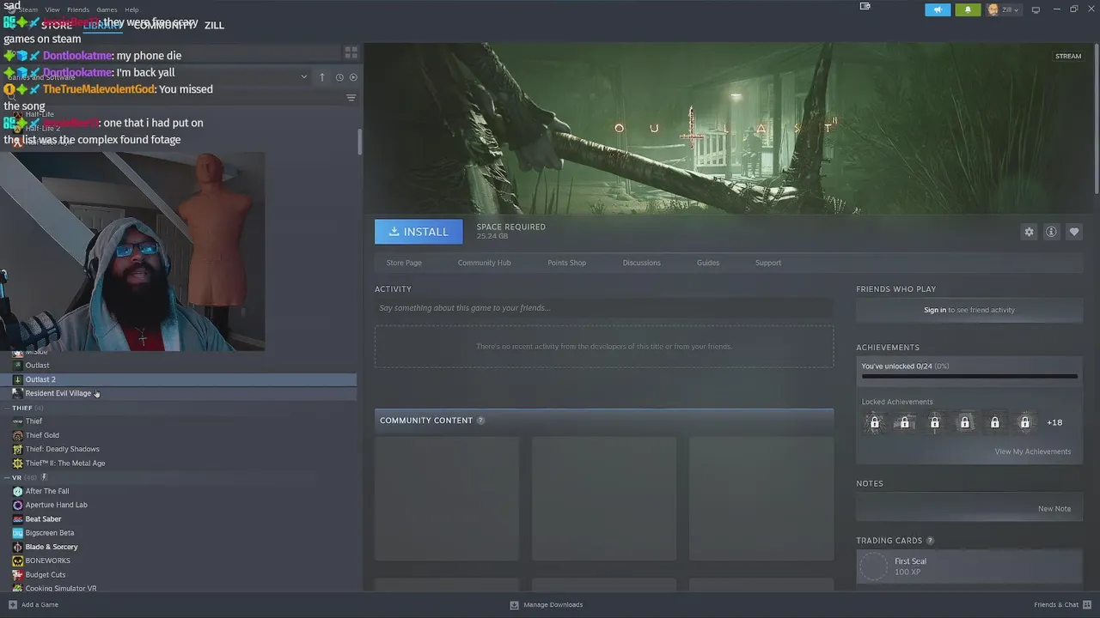Open the advanced filter options icon
Viewport: 1100px width, 618px height.
[x=351, y=98]
